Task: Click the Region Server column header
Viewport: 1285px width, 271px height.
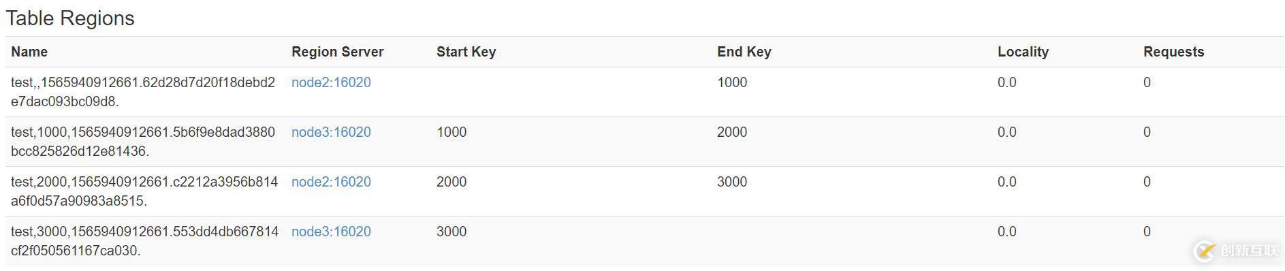Action: pos(338,52)
